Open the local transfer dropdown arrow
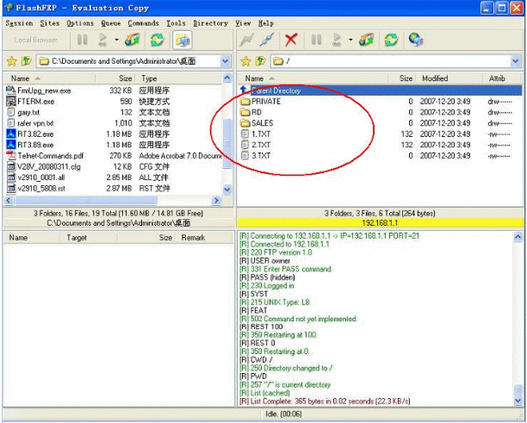527x423 pixels. [x=116, y=40]
